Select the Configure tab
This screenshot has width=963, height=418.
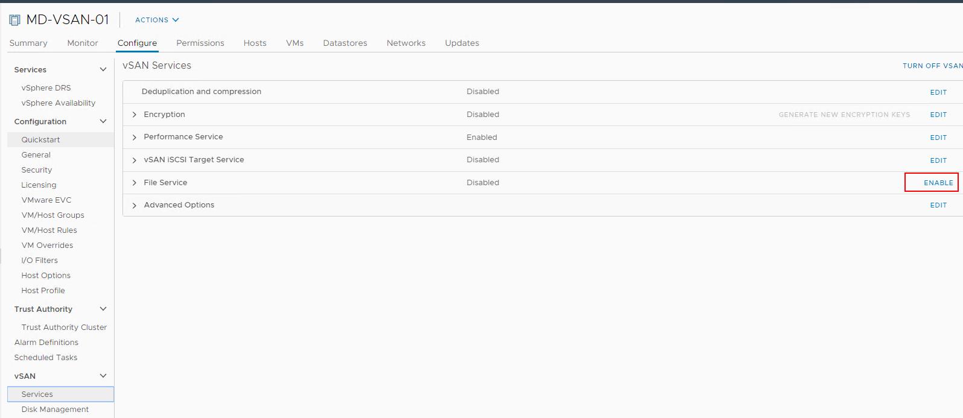137,43
